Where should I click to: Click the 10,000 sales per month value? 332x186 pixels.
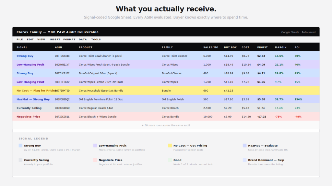pos(208,117)
